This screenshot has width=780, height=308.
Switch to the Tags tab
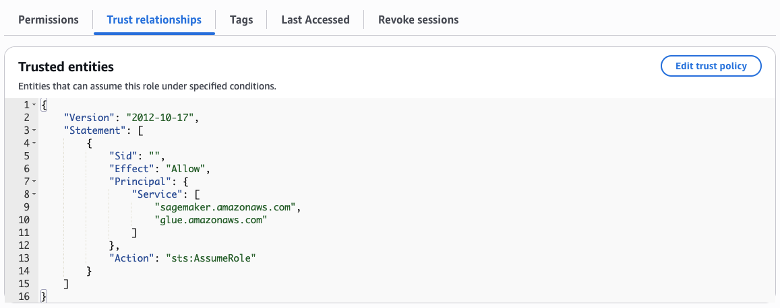241,20
